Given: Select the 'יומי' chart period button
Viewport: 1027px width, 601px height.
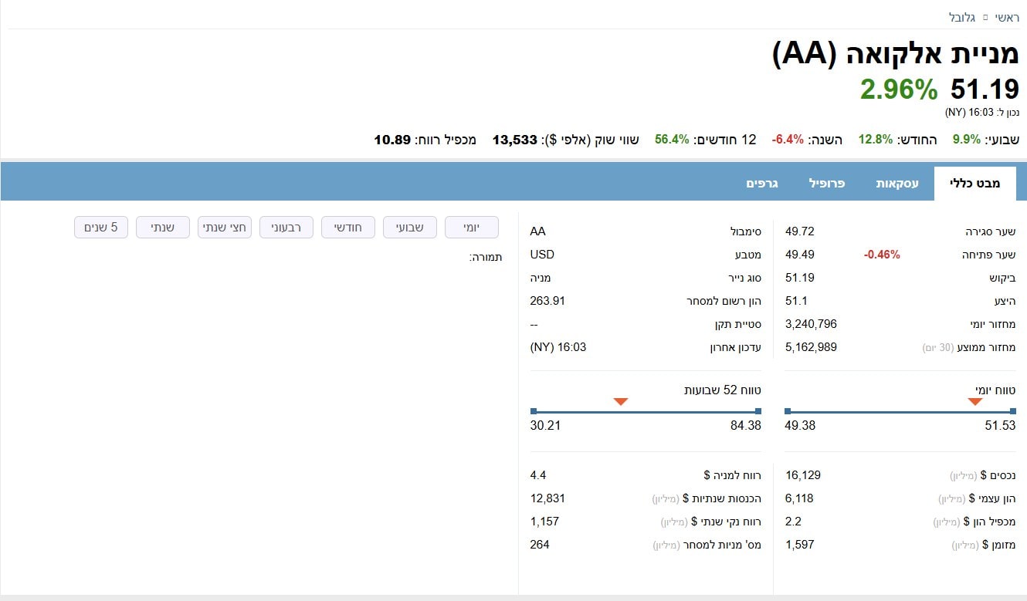Looking at the screenshot, I should (472, 227).
